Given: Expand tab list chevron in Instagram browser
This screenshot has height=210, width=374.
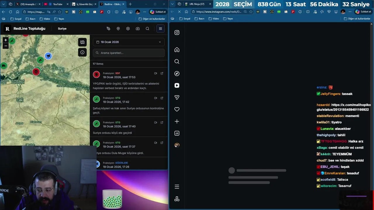Looking at the screenshot, I should (172, 4).
